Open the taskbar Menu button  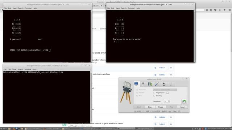click(x=4, y=129)
